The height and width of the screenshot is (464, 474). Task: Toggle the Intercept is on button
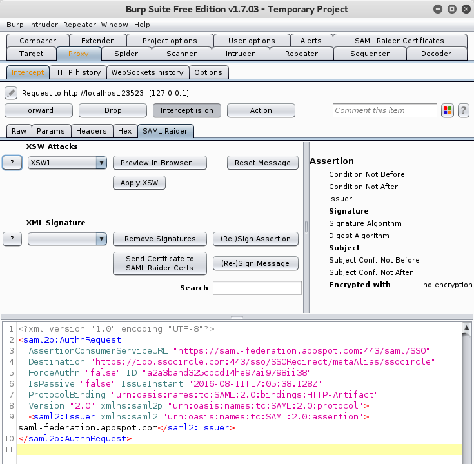pyautogui.click(x=187, y=110)
